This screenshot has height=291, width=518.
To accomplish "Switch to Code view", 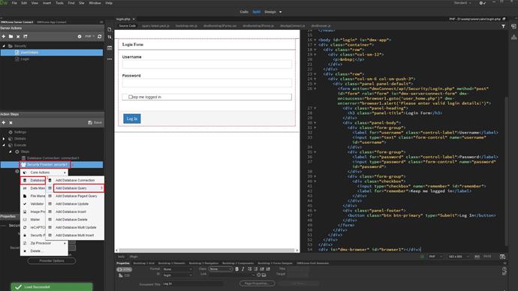I will pyautogui.click(x=244, y=12).
